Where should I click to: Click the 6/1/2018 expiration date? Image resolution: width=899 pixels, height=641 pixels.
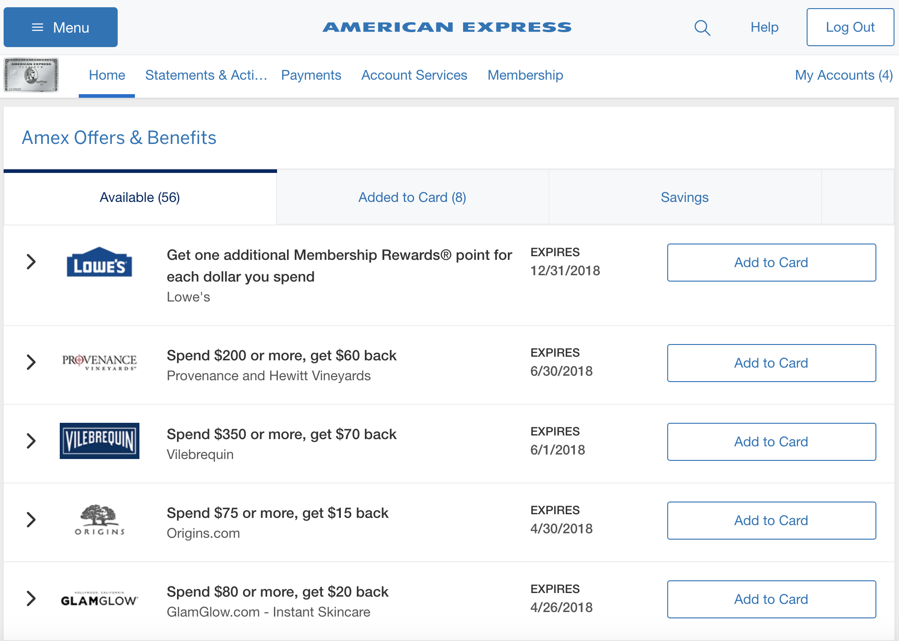(558, 450)
